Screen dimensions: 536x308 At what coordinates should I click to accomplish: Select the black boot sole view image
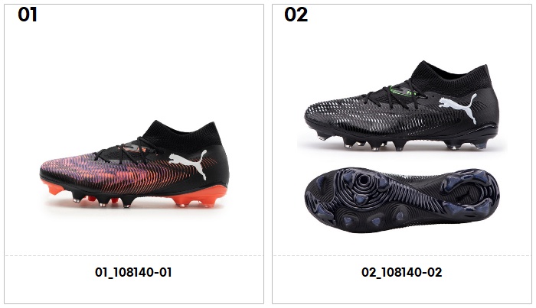(402, 200)
